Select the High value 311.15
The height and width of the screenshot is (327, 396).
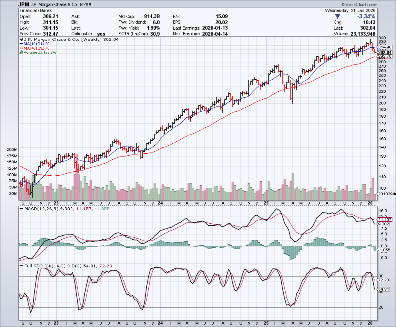point(50,22)
